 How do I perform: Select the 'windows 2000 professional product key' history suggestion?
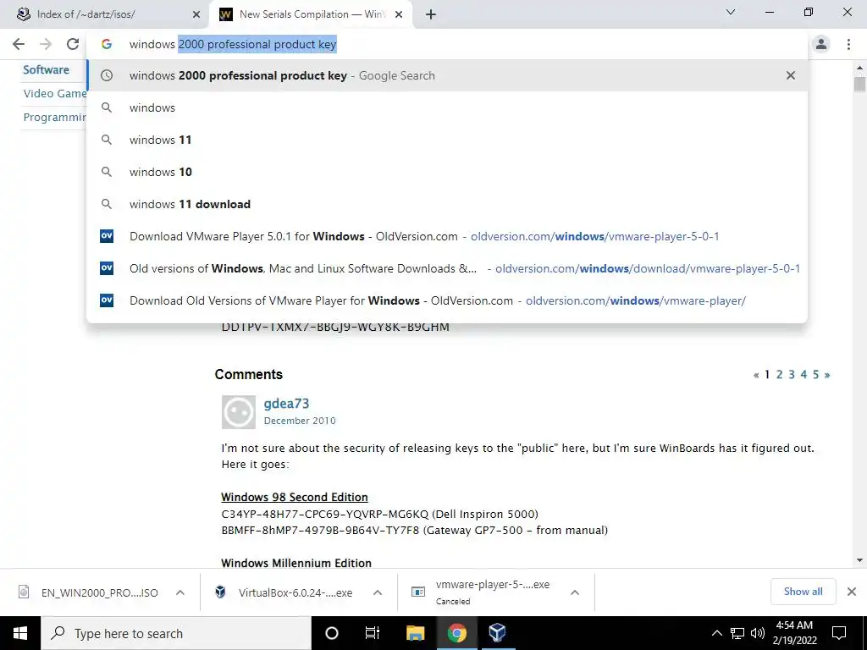(x=447, y=75)
